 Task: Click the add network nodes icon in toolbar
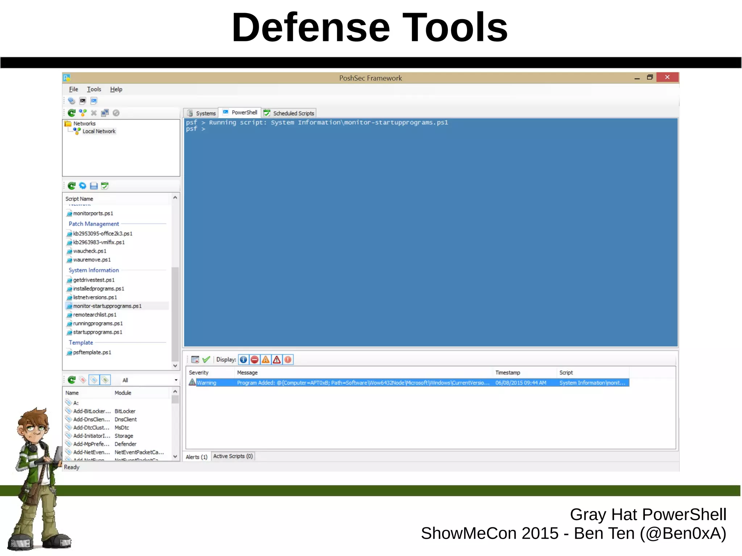(x=83, y=113)
